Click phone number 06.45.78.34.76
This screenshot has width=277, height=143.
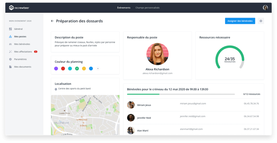click(251, 103)
